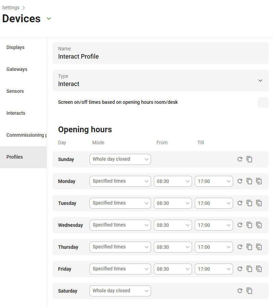Open the Sunday mode dropdown
273x307 pixels.
pos(120,159)
